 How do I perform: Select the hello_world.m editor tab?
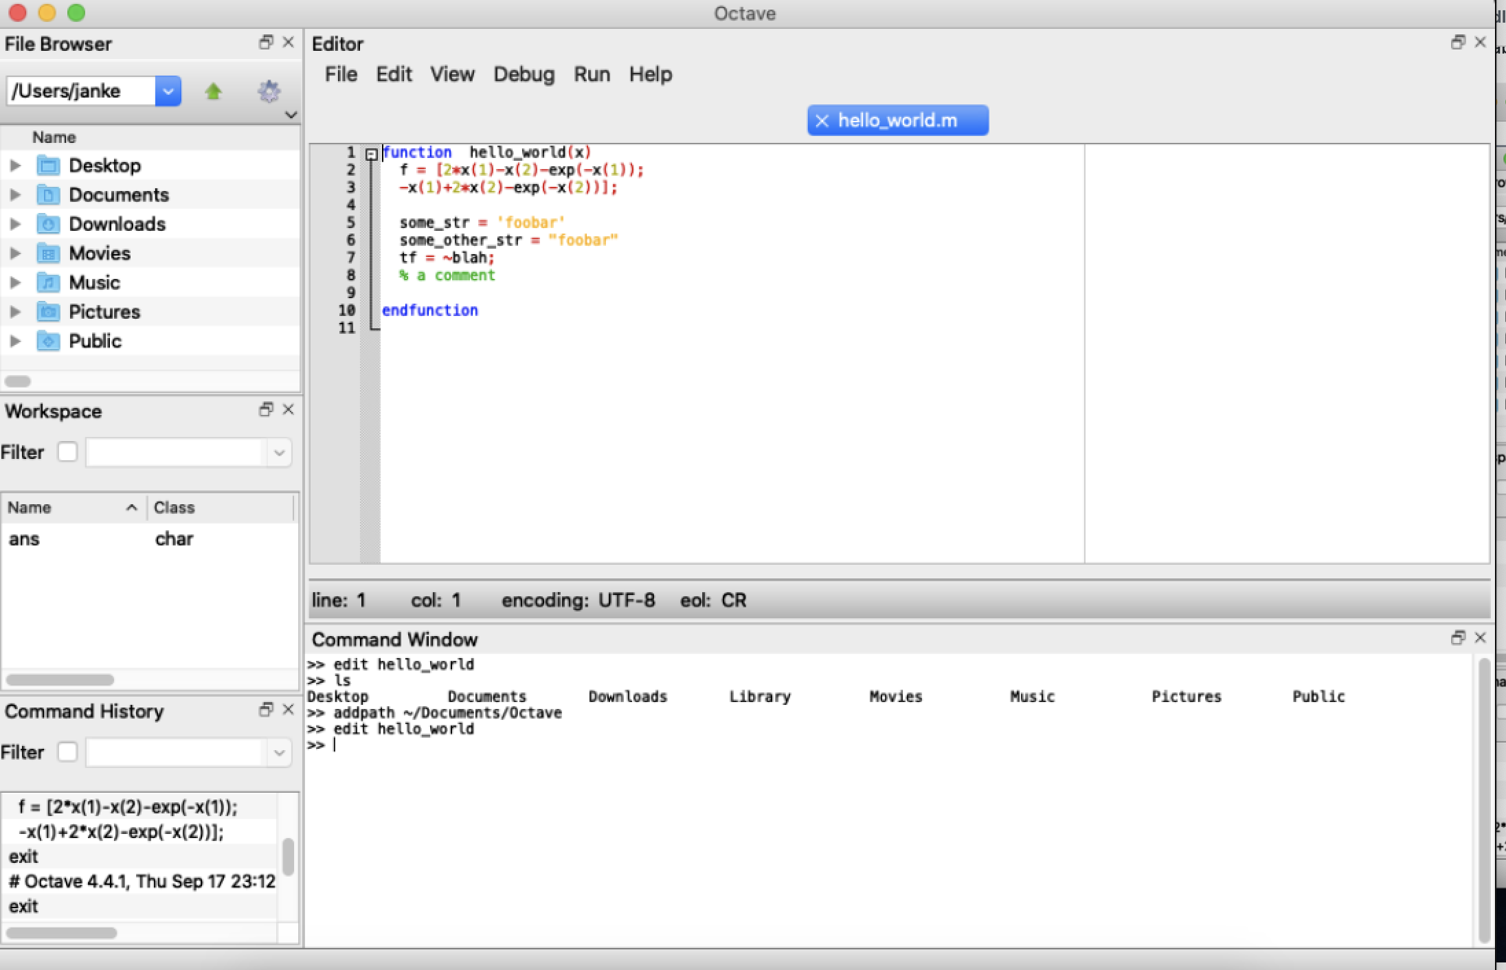897,120
